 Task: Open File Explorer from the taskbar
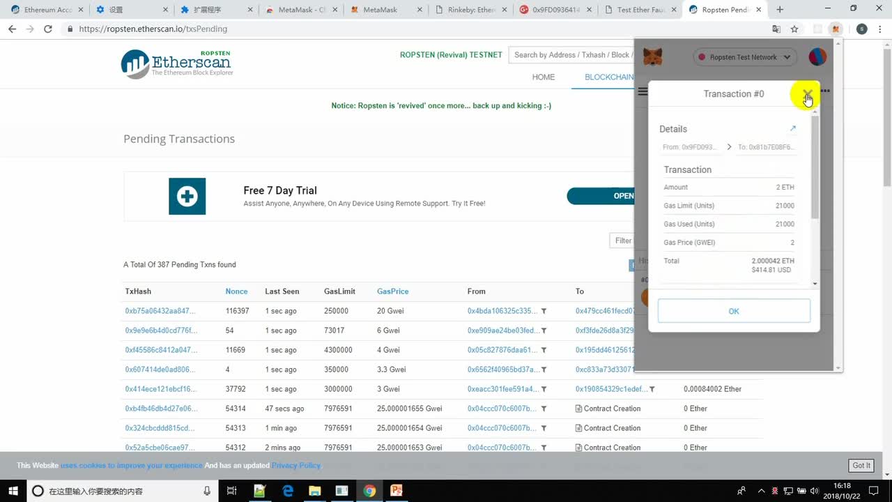pos(314,491)
